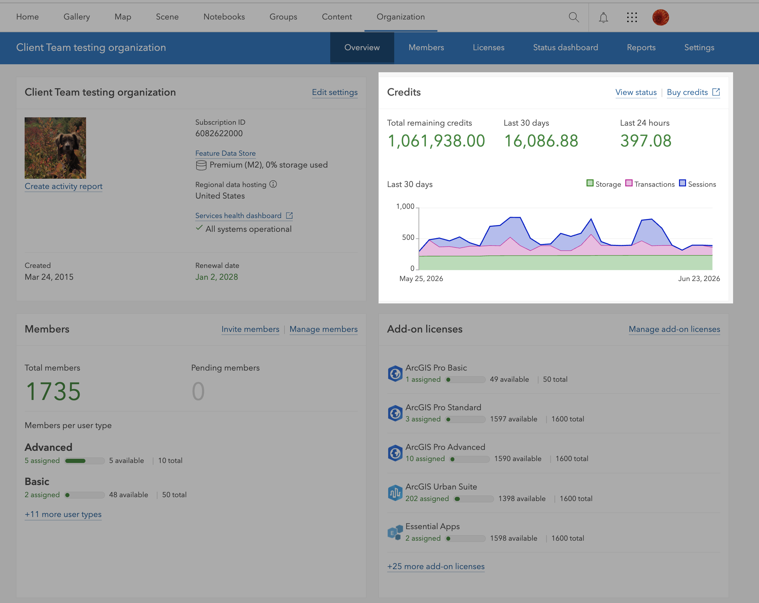
Task: Toggle the Storage legend item
Action: [604, 184]
